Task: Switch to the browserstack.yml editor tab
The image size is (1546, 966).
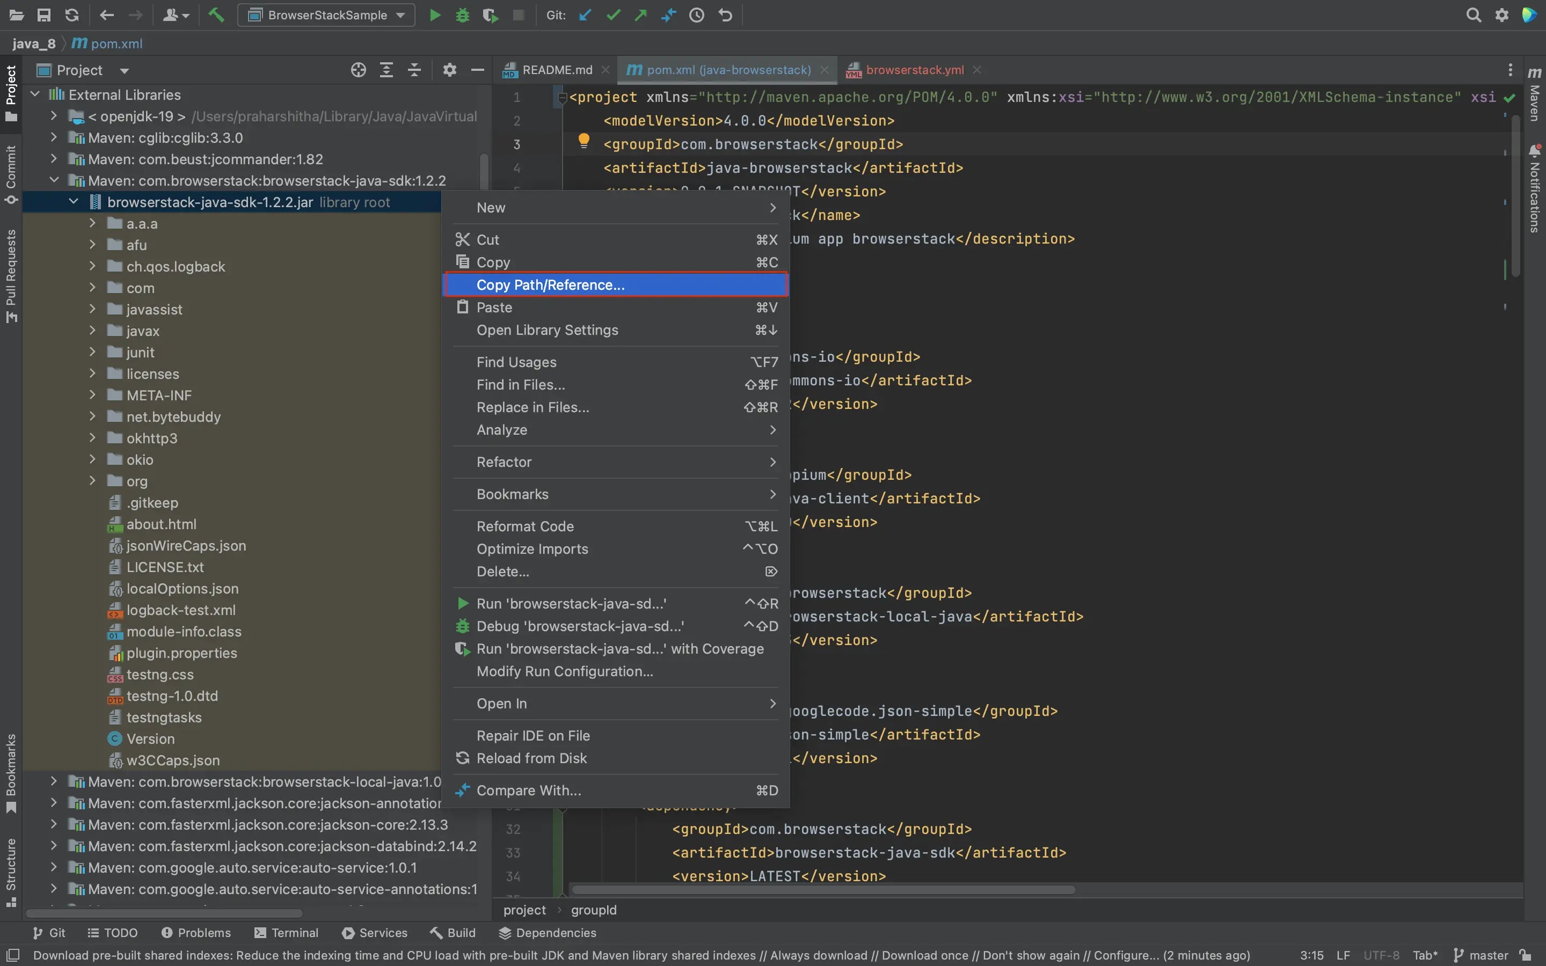Action: 914,70
